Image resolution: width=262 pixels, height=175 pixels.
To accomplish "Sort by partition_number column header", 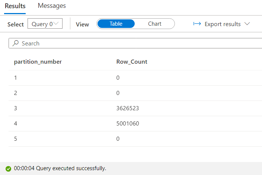I will 38,62.
